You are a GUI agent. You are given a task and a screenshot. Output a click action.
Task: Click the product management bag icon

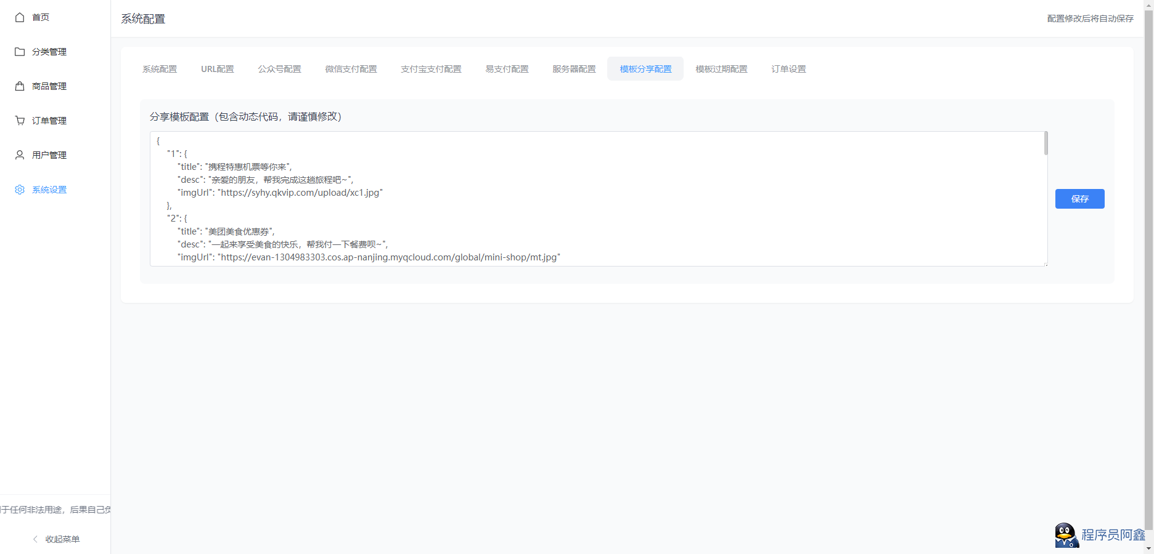point(20,86)
